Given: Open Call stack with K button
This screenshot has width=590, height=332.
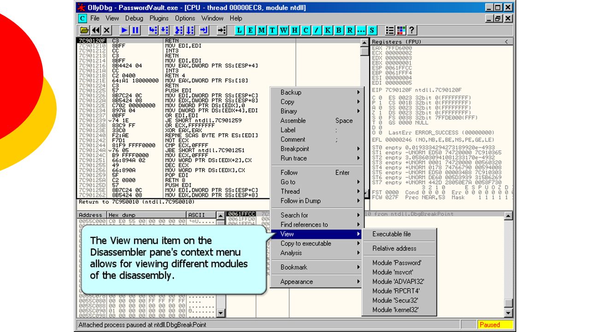Looking at the screenshot, I should [328, 30].
